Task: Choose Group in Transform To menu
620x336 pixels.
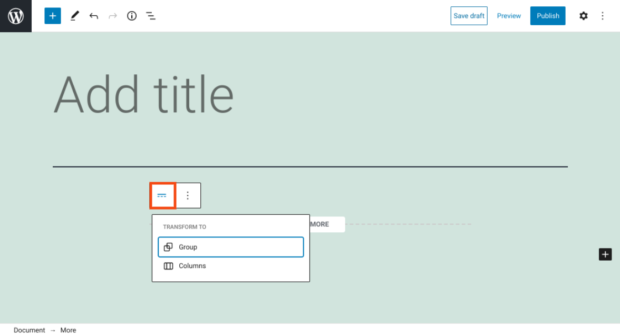Action: 230,247
